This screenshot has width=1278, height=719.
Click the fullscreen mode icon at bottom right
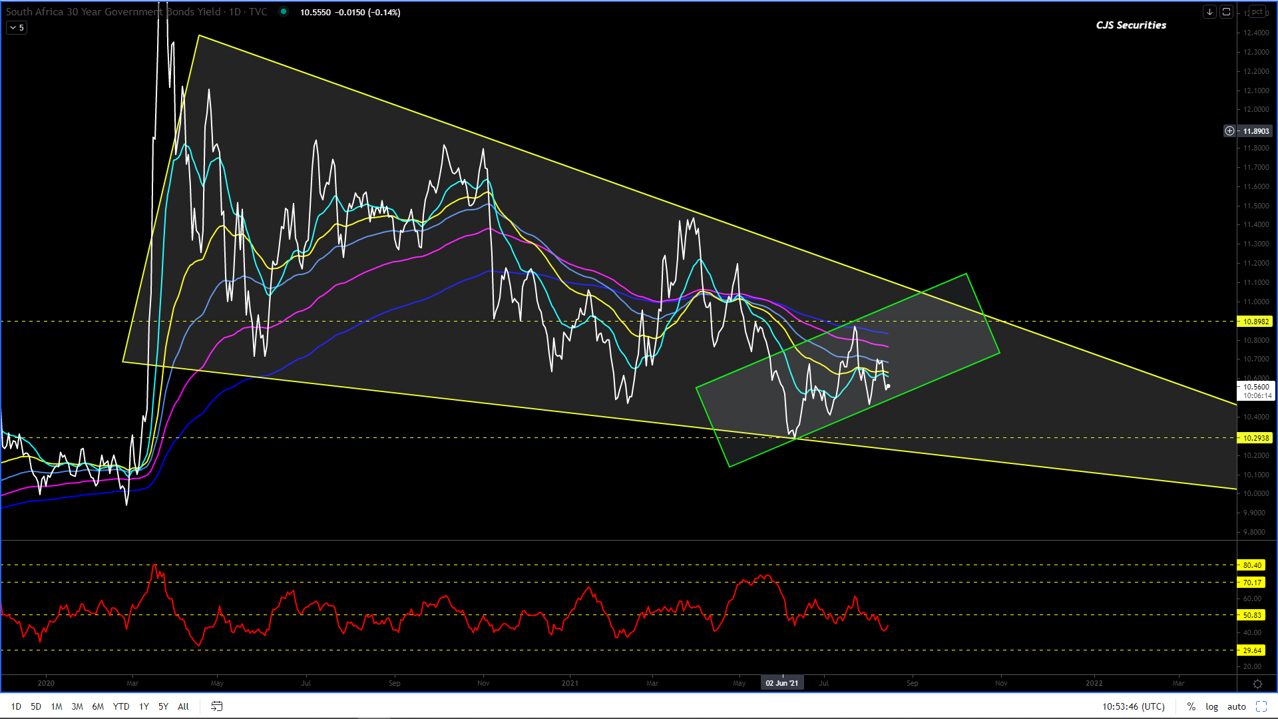1261,706
